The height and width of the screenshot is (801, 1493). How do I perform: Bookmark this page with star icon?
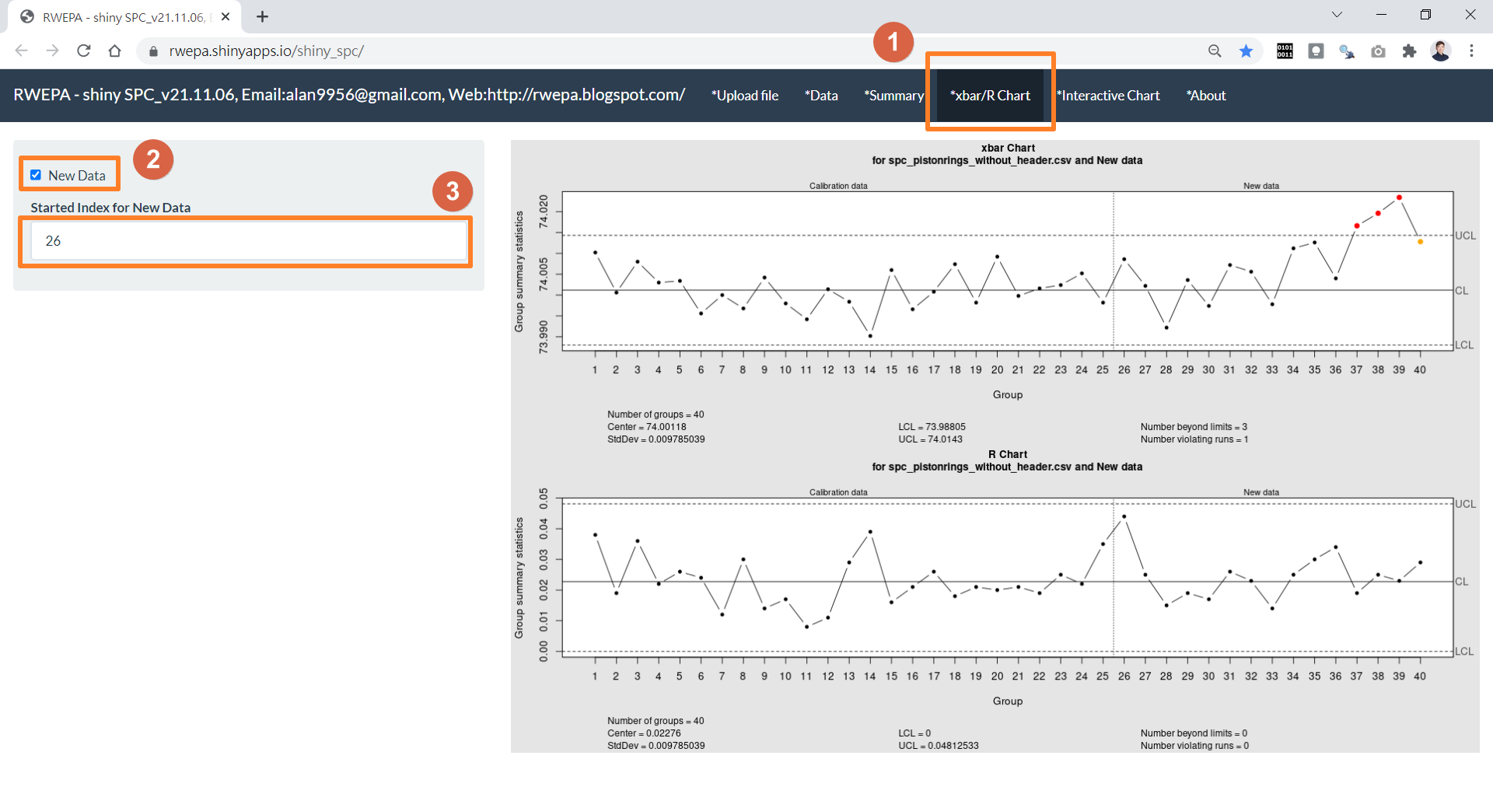(x=1246, y=51)
